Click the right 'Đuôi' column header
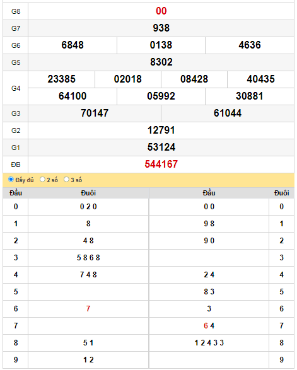The height and width of the screenshot is (370, 297). click(x=281, y=193)
